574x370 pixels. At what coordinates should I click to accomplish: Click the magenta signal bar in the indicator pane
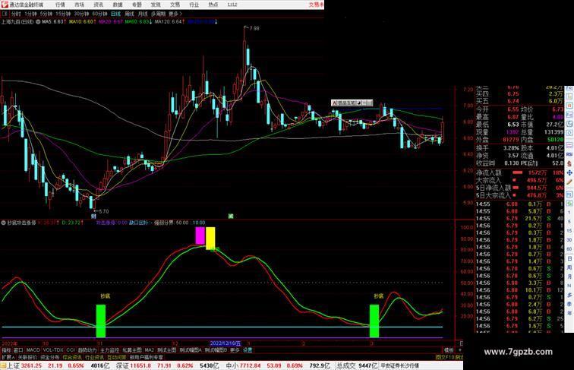(200, 236)
